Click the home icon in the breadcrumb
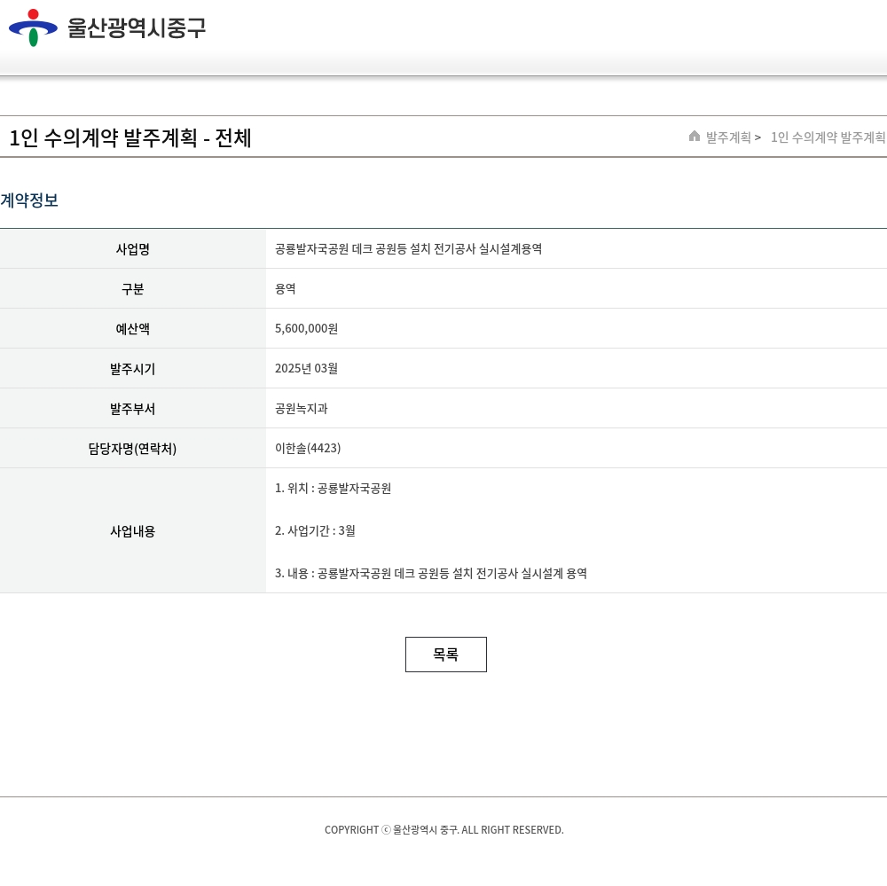 695,137
